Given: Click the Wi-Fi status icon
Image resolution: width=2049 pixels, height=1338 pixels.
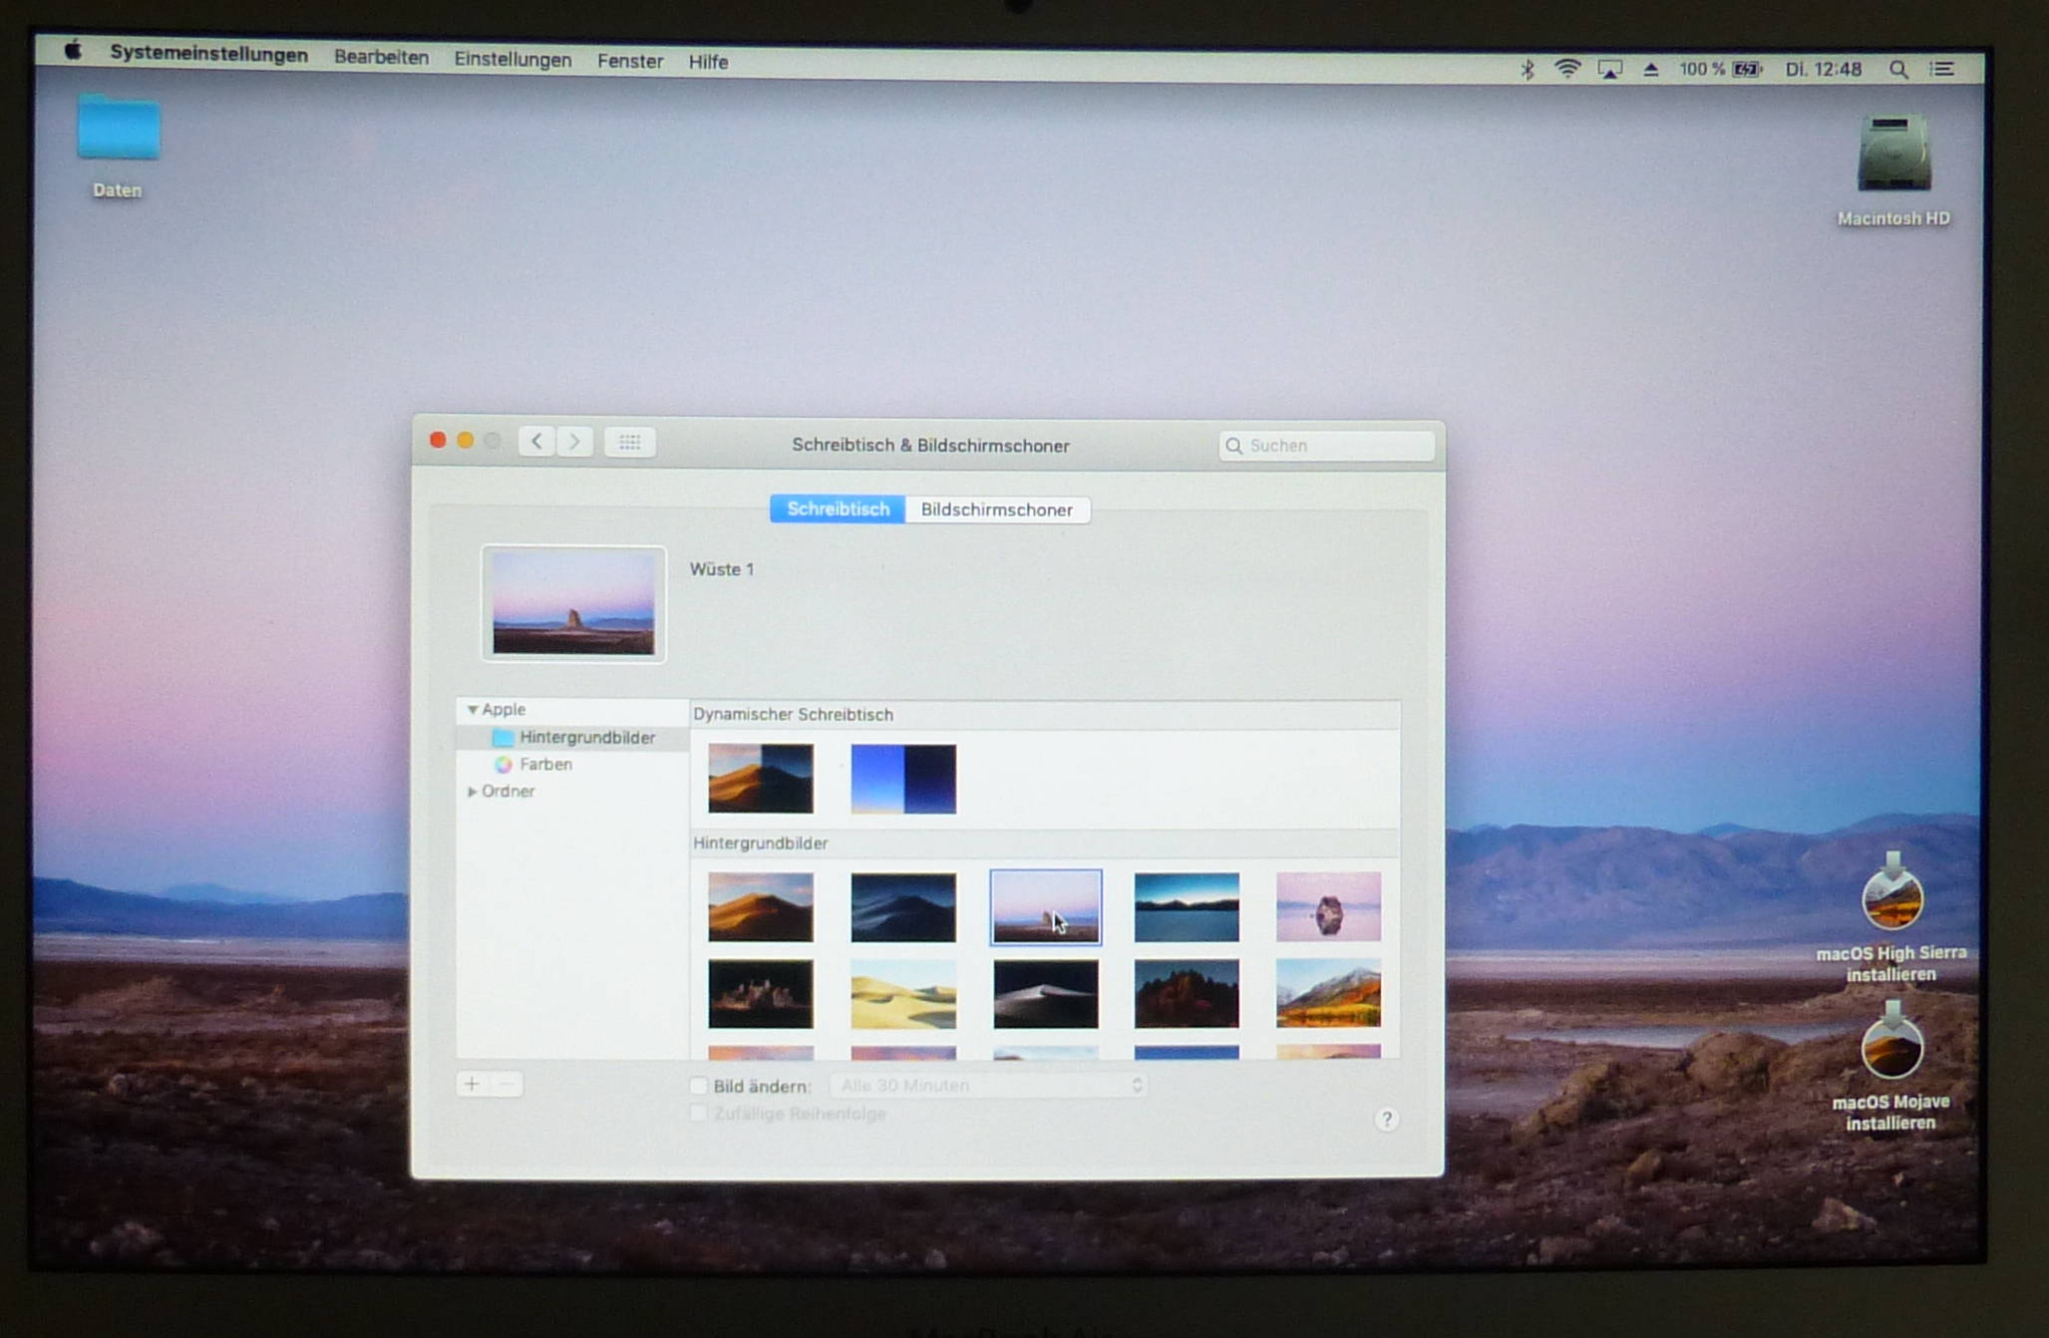Looking at the screenshot, I should tap(1567, 69).
